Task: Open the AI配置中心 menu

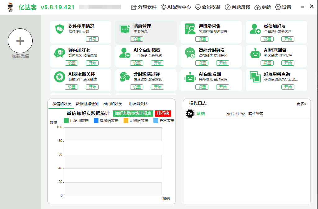Action: coord(176,7)
